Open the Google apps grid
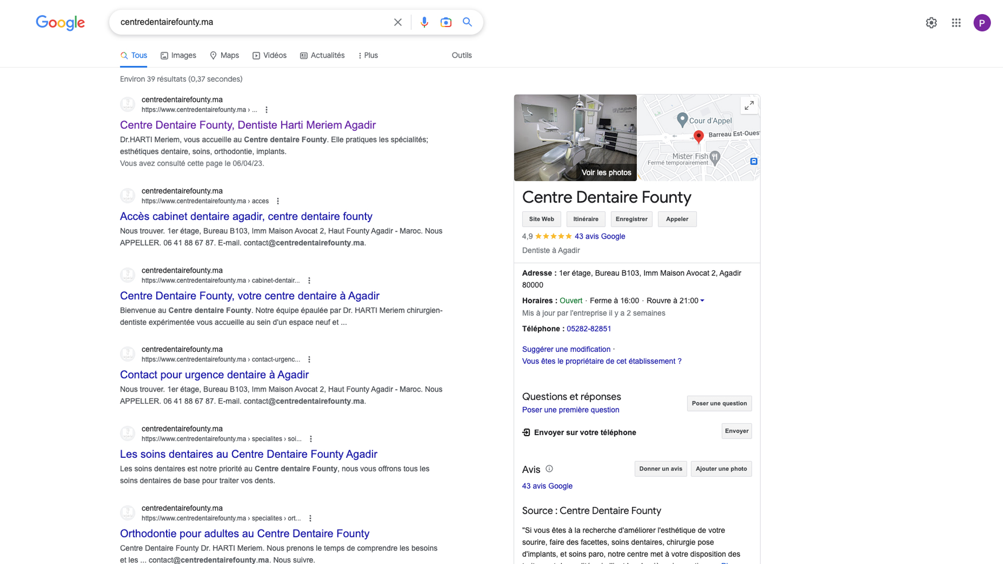Screen dimensions: 1003x564 [956, 23]
